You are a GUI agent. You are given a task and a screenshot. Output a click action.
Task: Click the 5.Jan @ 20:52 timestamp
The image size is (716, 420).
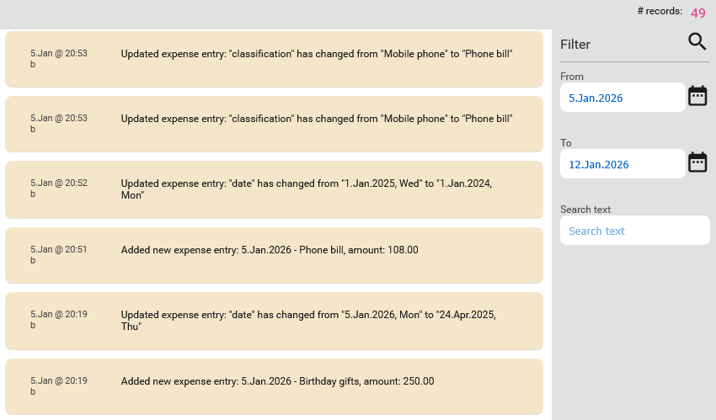coord(59,183)
